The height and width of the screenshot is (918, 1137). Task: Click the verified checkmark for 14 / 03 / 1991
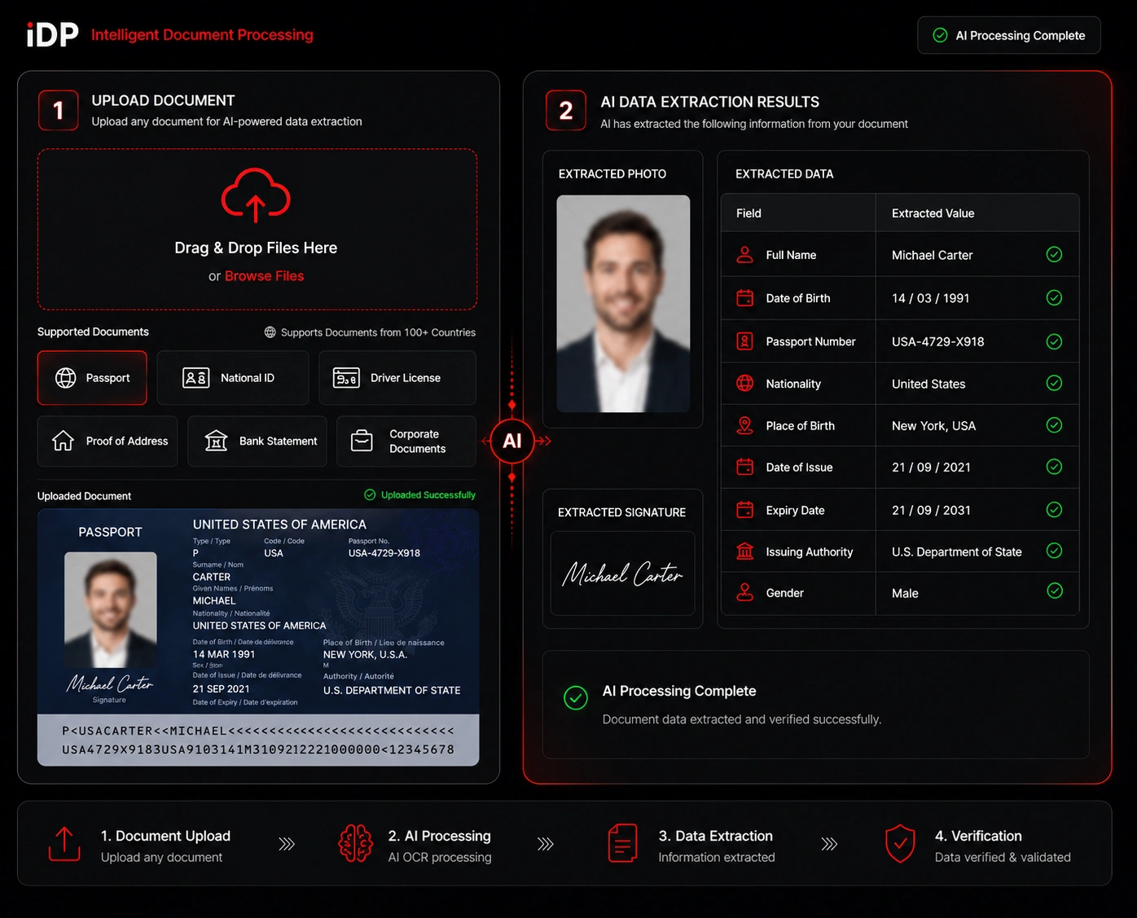[1054, 297]
